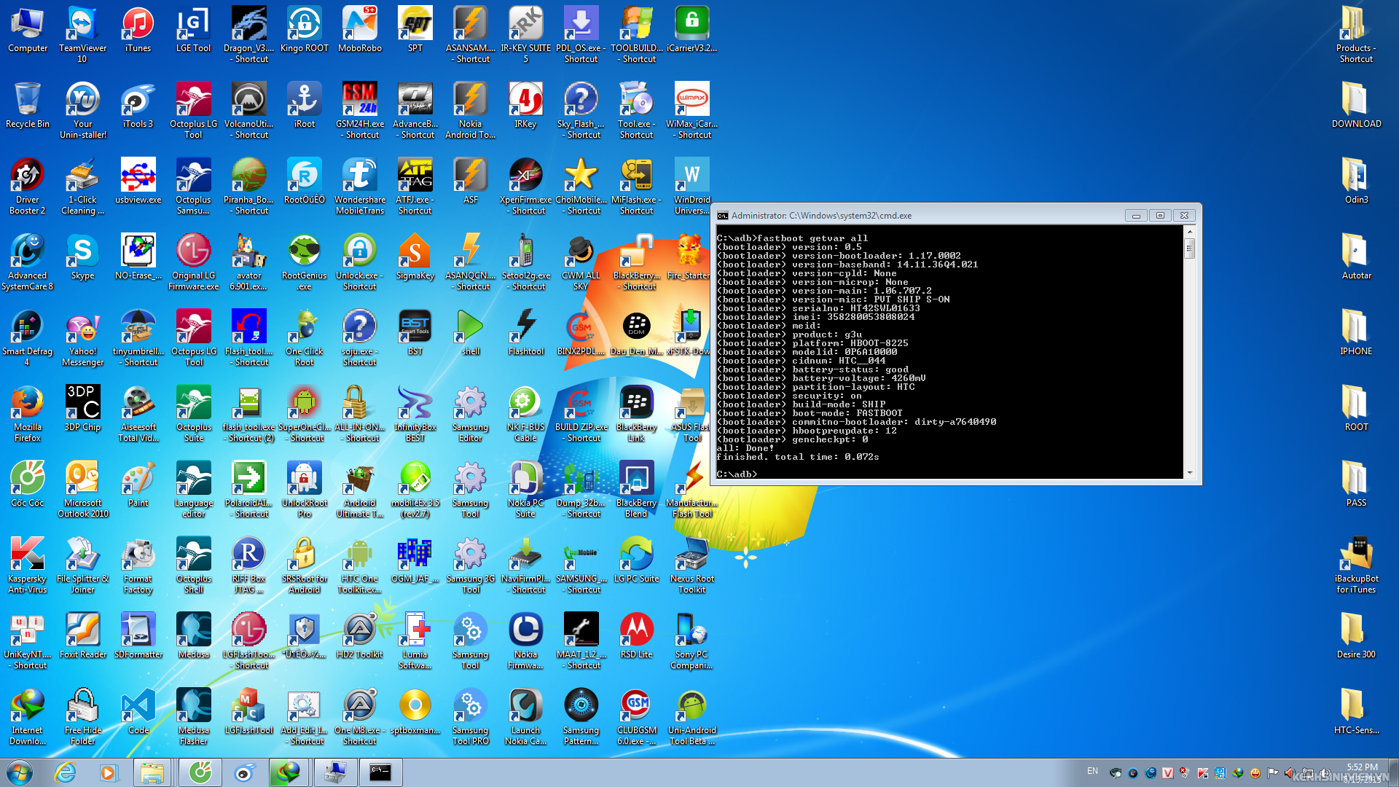Viewport: 1399px width, 787px height.
Task: Open the Wondershare MobileTrans icon
Action: point(360,186)
